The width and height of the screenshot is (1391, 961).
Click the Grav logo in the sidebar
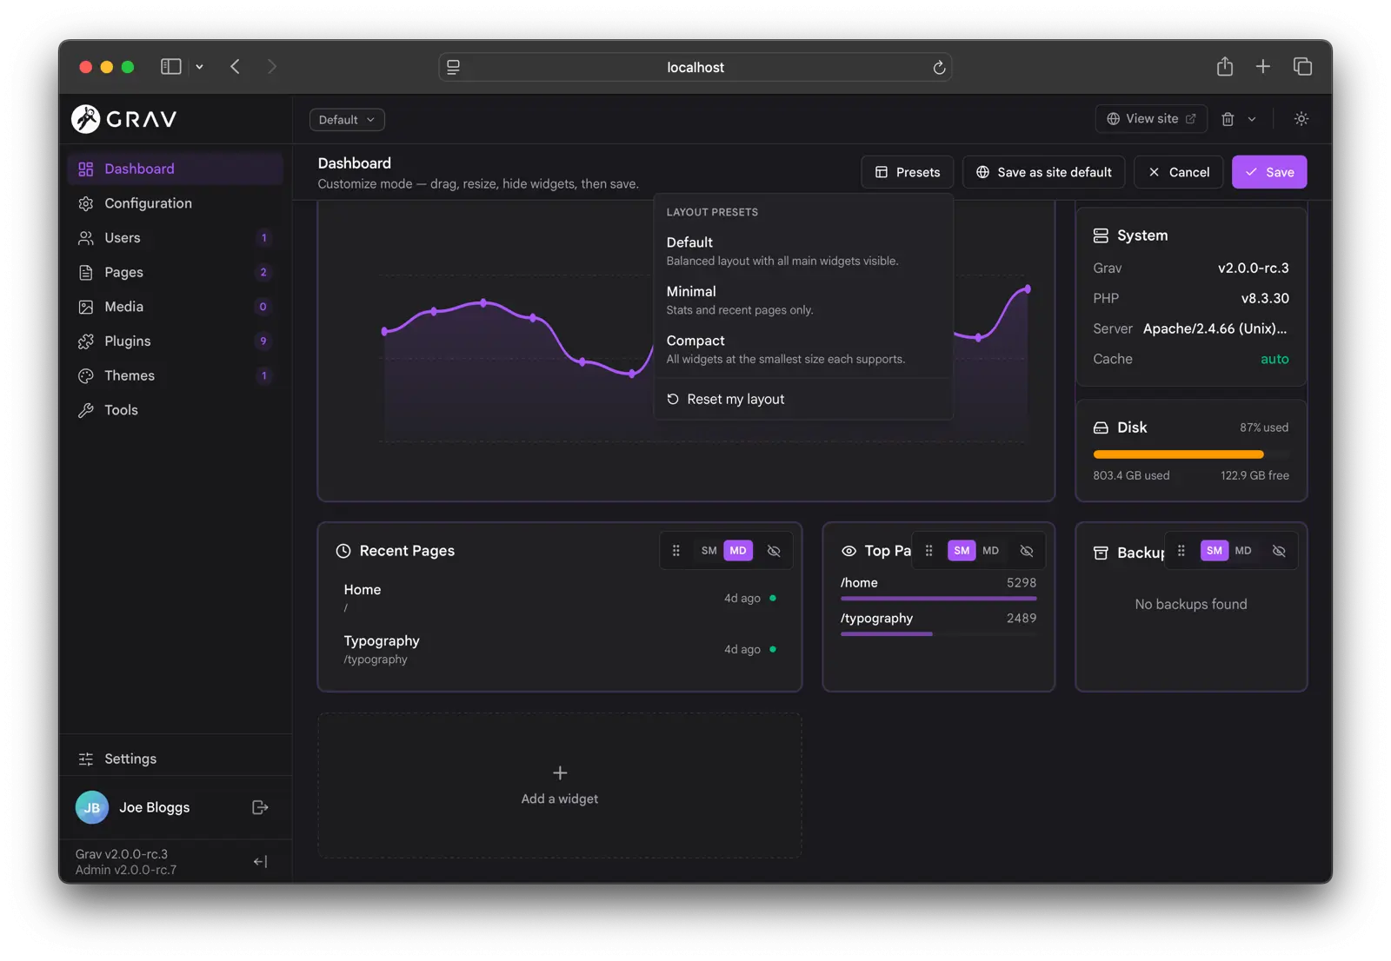pyautogui.click(x=124, y=119)
